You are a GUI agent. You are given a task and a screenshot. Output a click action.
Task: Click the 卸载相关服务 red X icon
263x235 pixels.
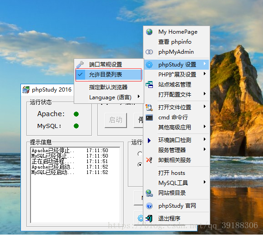coord(149,160)
